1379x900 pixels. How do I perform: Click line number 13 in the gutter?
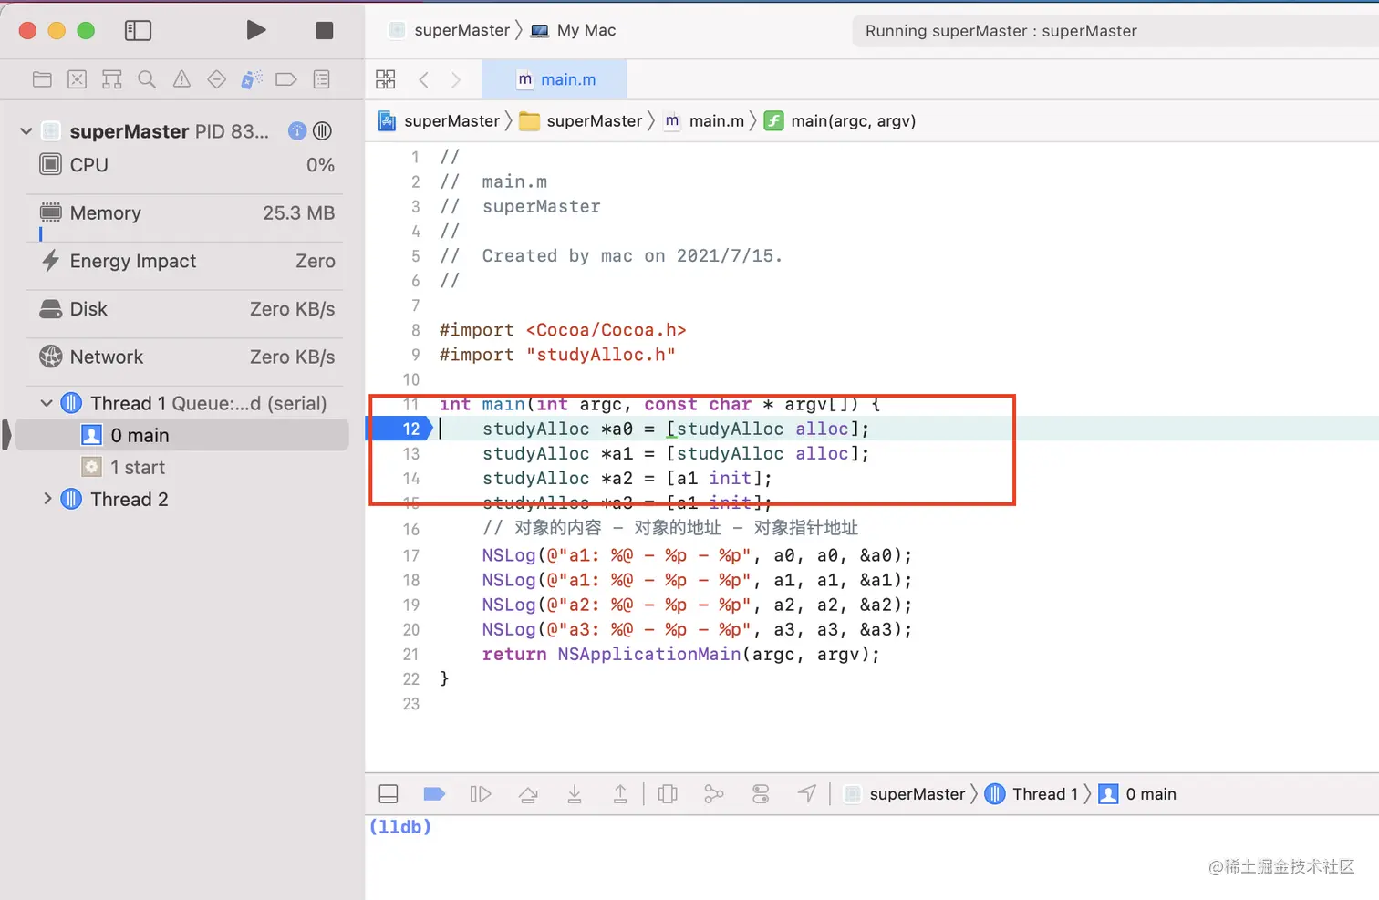pos(411,453)
